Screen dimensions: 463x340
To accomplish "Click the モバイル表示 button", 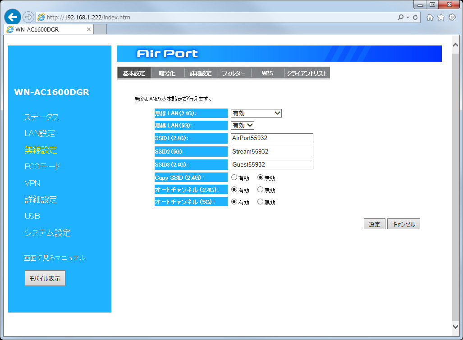I will coord(45,278).
